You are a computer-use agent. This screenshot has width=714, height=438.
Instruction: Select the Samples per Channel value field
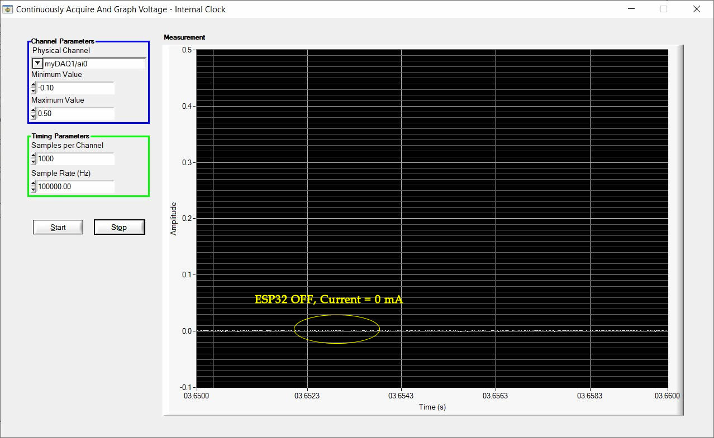(75, 159)
